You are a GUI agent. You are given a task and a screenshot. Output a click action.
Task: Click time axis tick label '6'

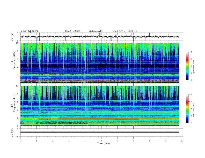(x=117, y=141)
